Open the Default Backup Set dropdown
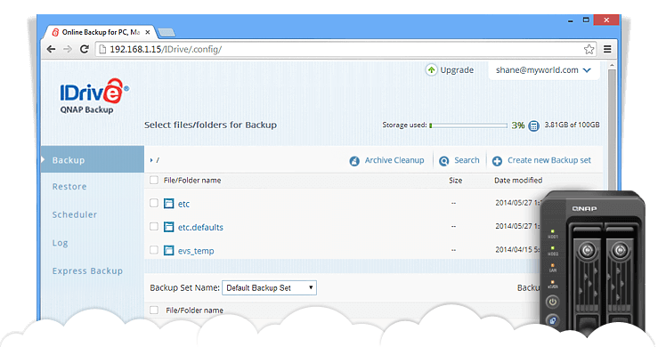The image size is (658, 347). pyautogui.click(x=269, y=288)
